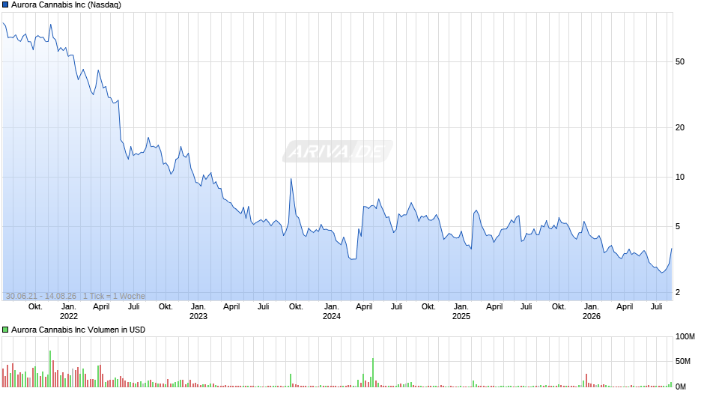Click the price axis value 20
Viewport: 704px width, 394px height.
coord(680,127)
